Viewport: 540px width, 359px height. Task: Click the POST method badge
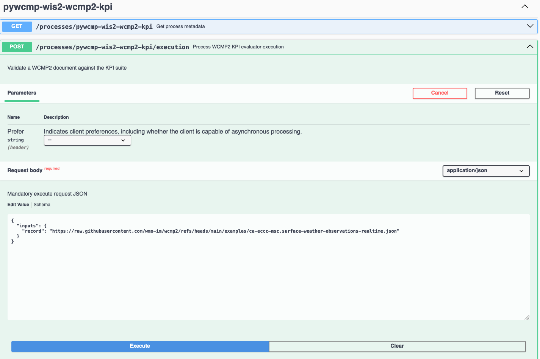point(17,47)
